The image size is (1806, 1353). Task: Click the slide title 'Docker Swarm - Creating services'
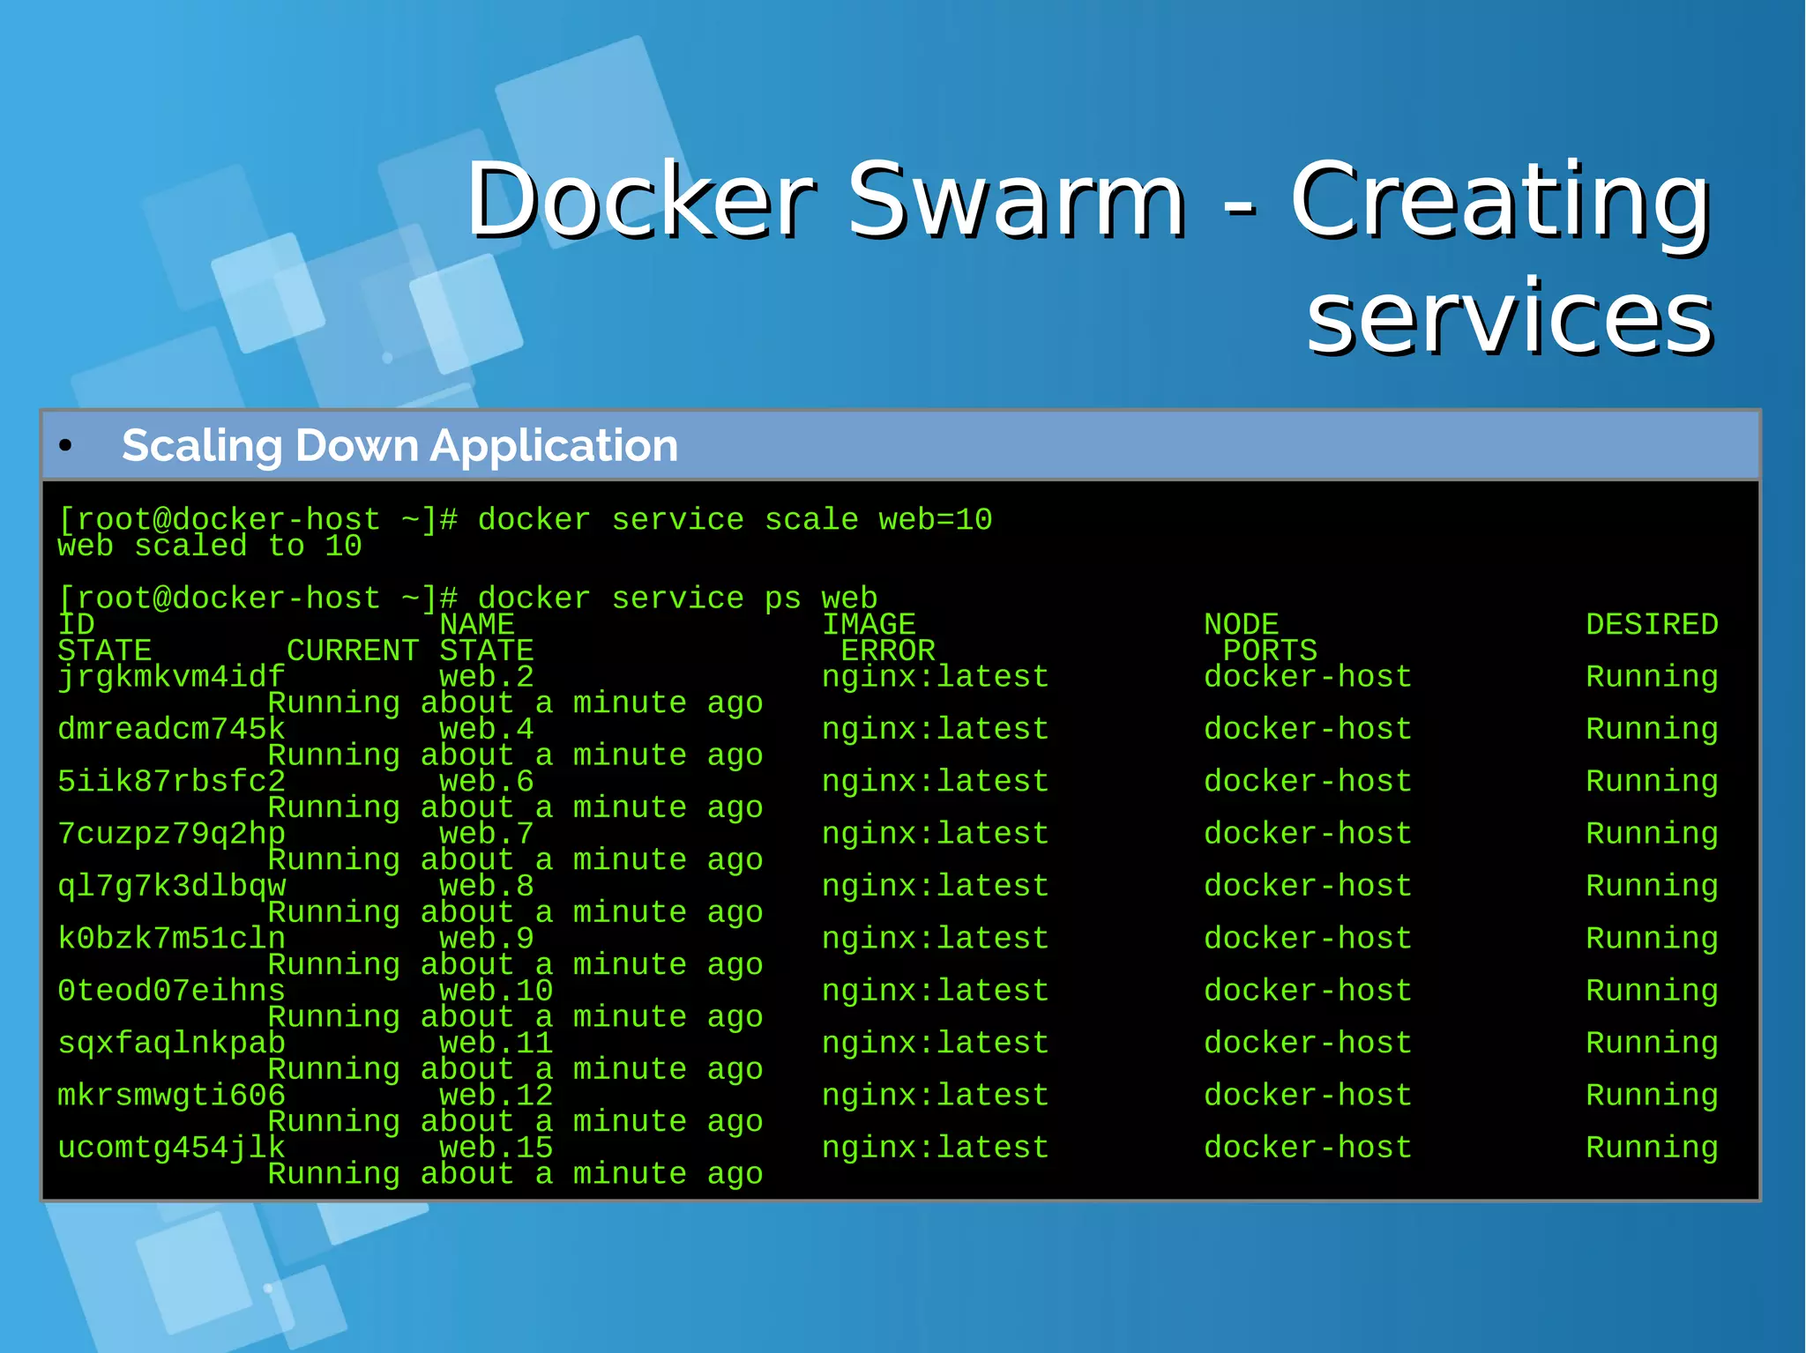(x=1090, y=256)
